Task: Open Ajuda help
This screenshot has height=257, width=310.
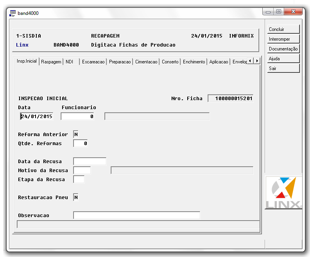Action: 283,59
